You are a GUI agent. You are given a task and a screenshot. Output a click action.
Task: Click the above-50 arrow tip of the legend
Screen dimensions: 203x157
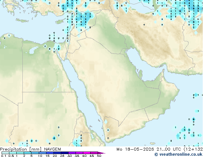click(101, 153)
